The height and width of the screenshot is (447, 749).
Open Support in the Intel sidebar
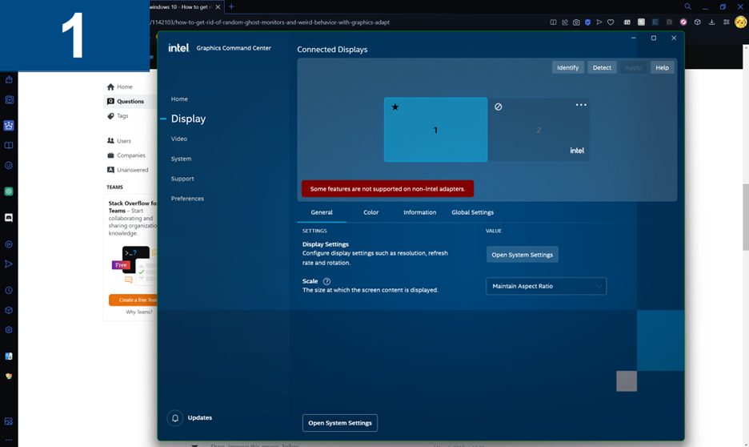click(x=182, y=179)
